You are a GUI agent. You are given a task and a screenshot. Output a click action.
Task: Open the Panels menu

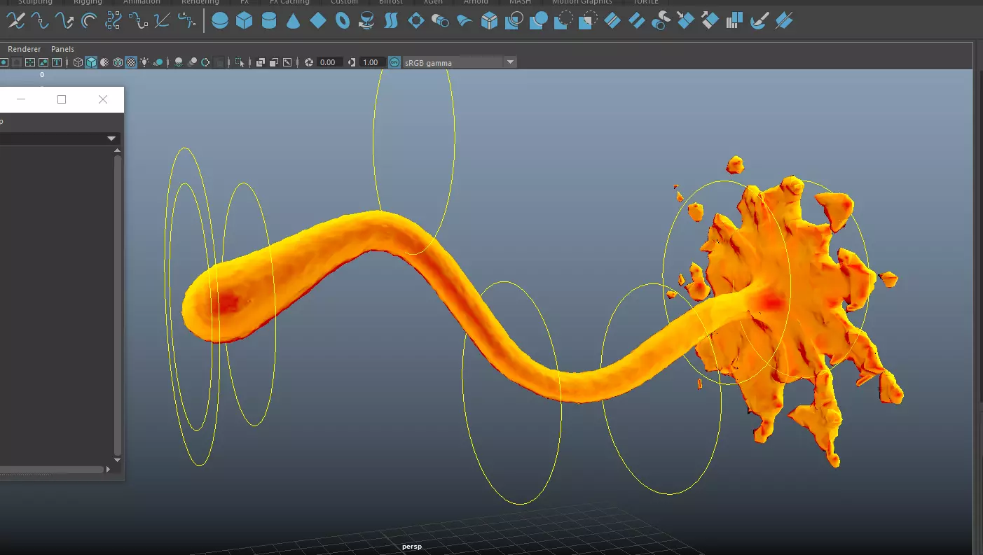(x=62, y=49)
